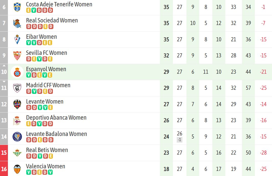This screenshot has width=272, height=176.
Task: Click the Eibar club logo
Action: click(17, 39)
